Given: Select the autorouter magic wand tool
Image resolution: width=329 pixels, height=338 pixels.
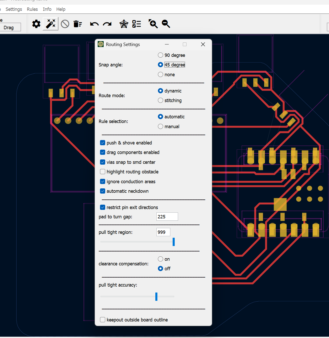Looking at the screenshot, I should pos(50,24).
